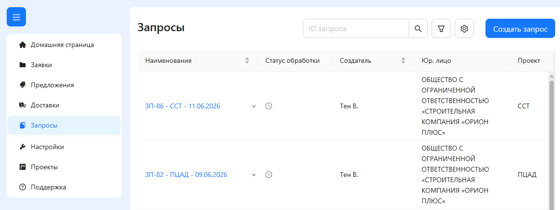Open the Заявки section
Screen dimensions: 560x210
[64, 65]
